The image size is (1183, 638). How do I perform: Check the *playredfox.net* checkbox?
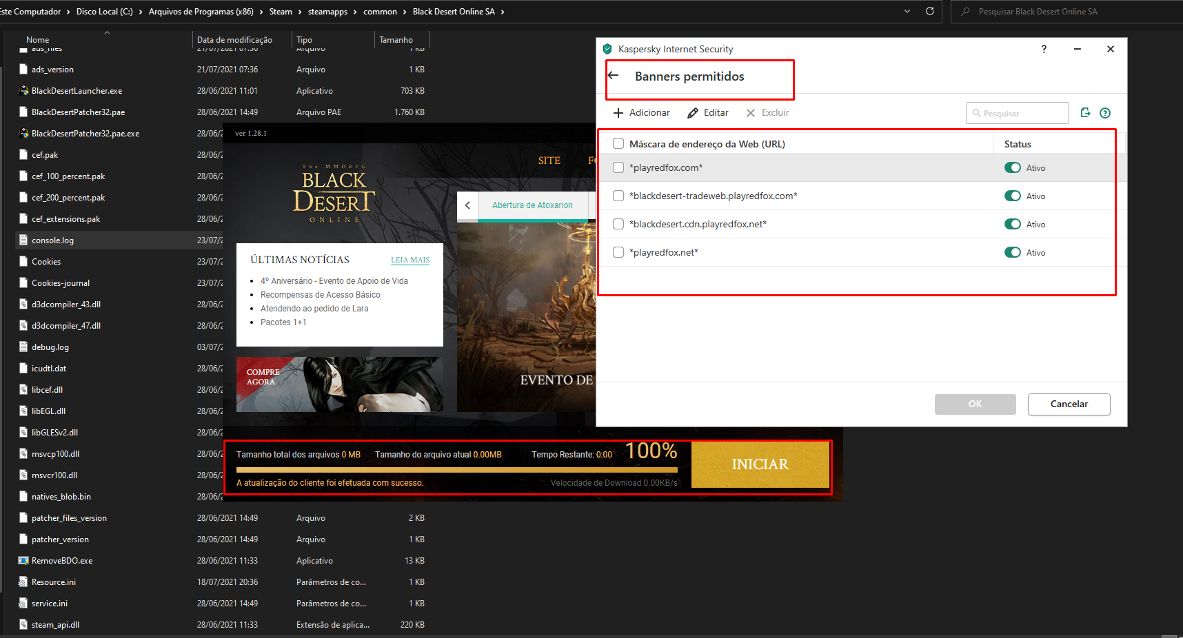618,252
